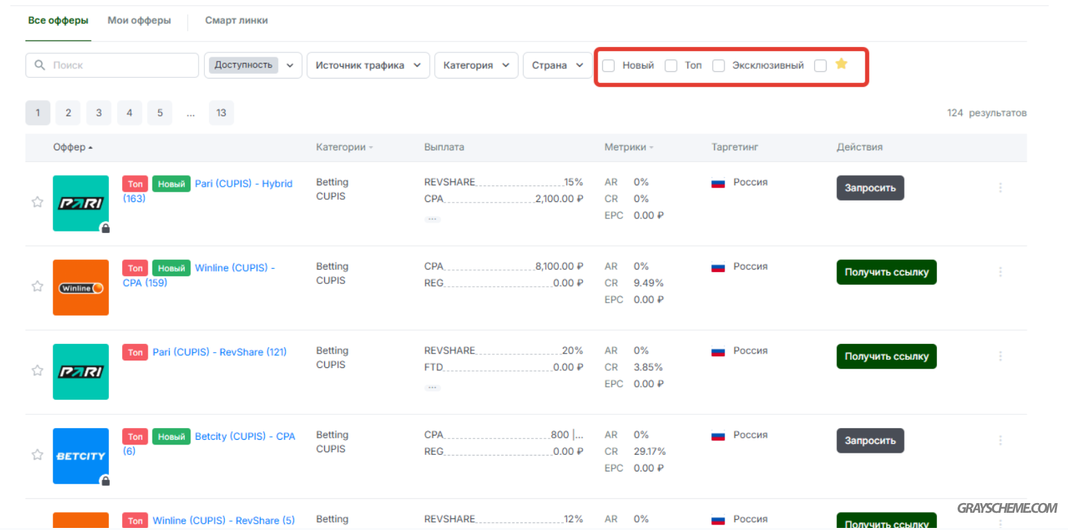1068x530 pixels.
Task: Enable the Эксклюзивный filter checkbox
Action: [719, 65]
